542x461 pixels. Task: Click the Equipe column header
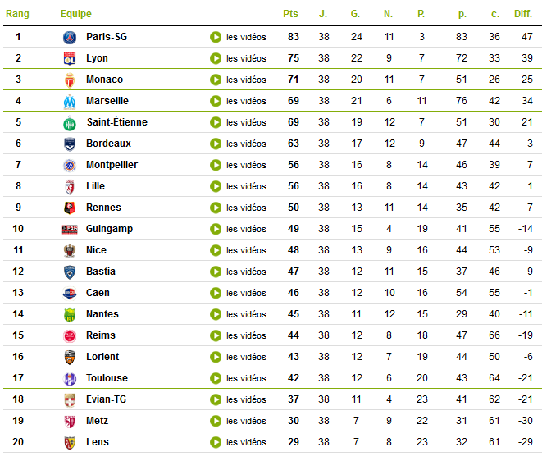coord(75,14)
